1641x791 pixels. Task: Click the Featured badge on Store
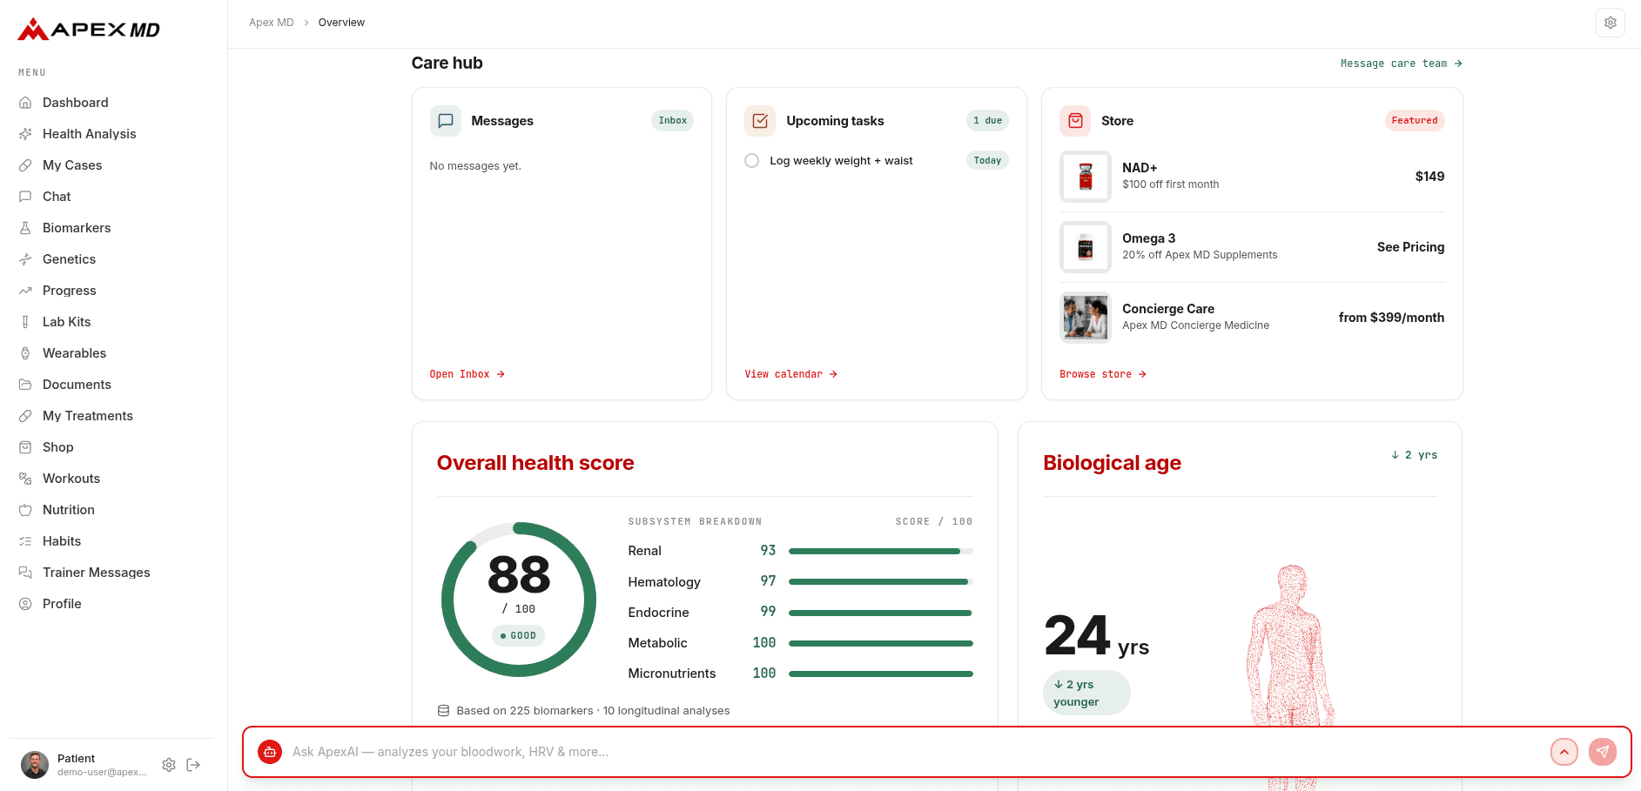point(1415,121)
